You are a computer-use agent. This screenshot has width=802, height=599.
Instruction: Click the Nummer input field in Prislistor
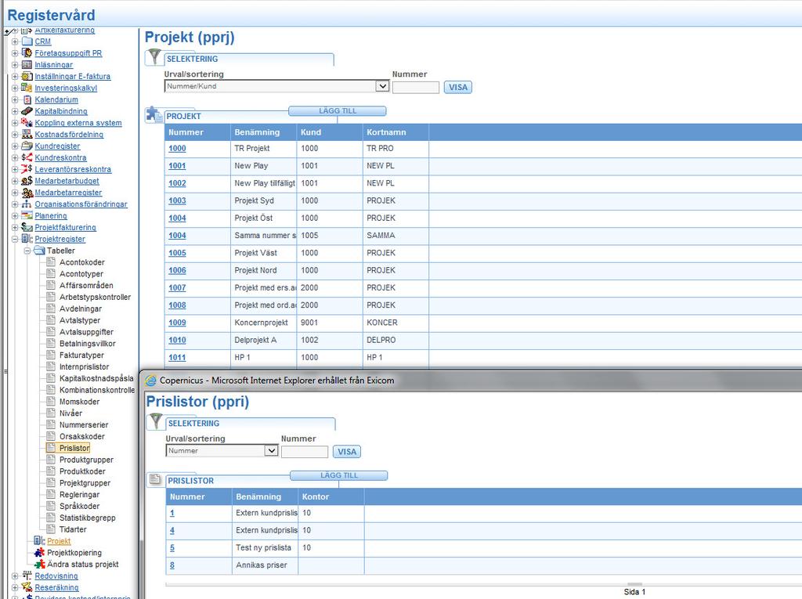(305, 452)
